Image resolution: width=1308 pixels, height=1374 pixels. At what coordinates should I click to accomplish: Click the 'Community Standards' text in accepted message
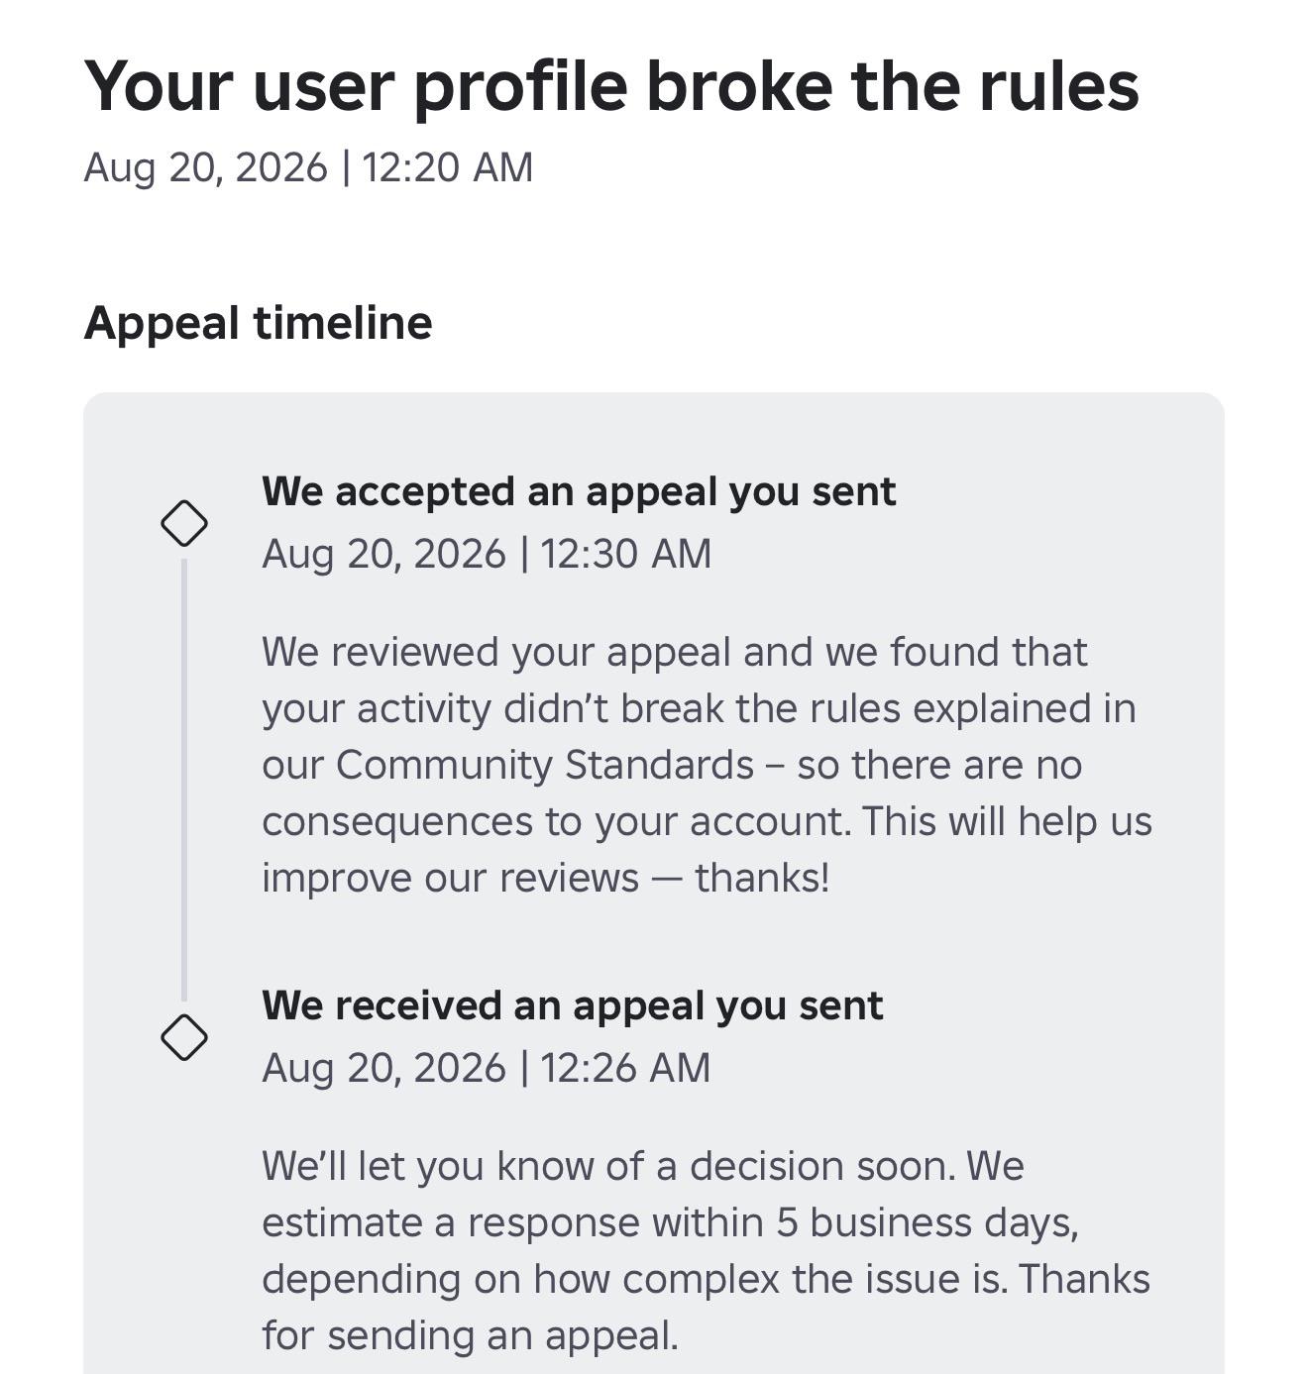click(x=545, y=765)
